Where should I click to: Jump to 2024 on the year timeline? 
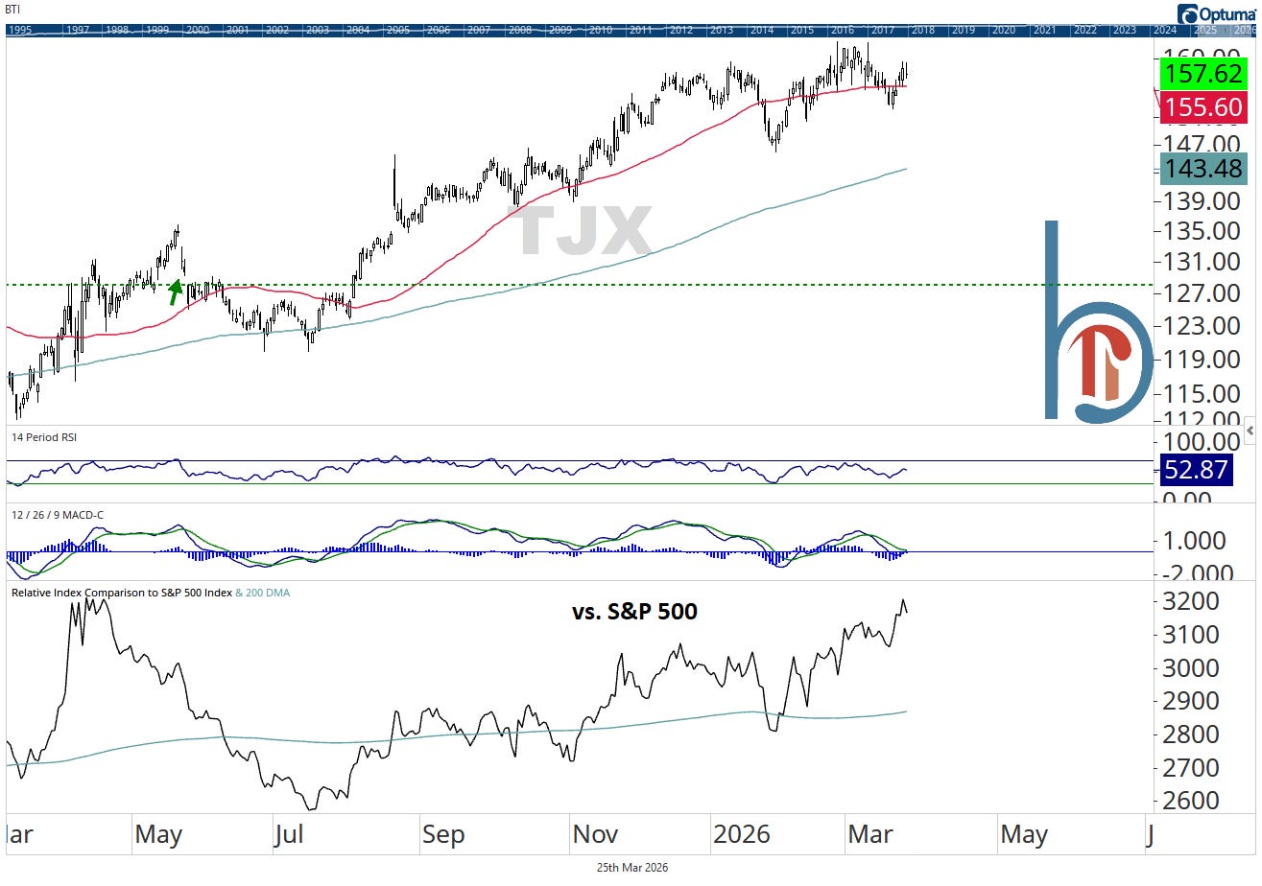coord(1166,31)
